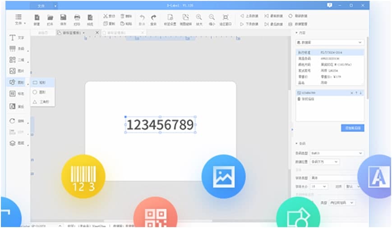Collapse right panel with side arrow handle
Viewport: 392px width, 228px height.
coord(292,129)
